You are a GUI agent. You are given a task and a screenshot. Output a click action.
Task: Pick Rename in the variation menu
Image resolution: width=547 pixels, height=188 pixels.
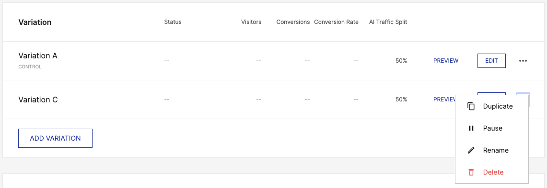[x=492, y=150]
